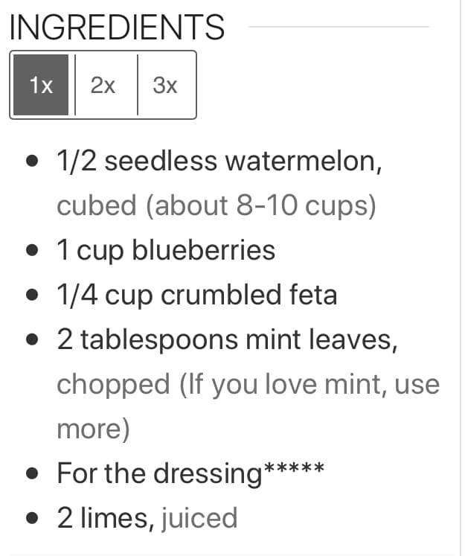Screen dimensions: 465x556
Task: Tap the 1/2 seedless watermelon ingredient
Action: pyautogui.click(x=219, y=161)
